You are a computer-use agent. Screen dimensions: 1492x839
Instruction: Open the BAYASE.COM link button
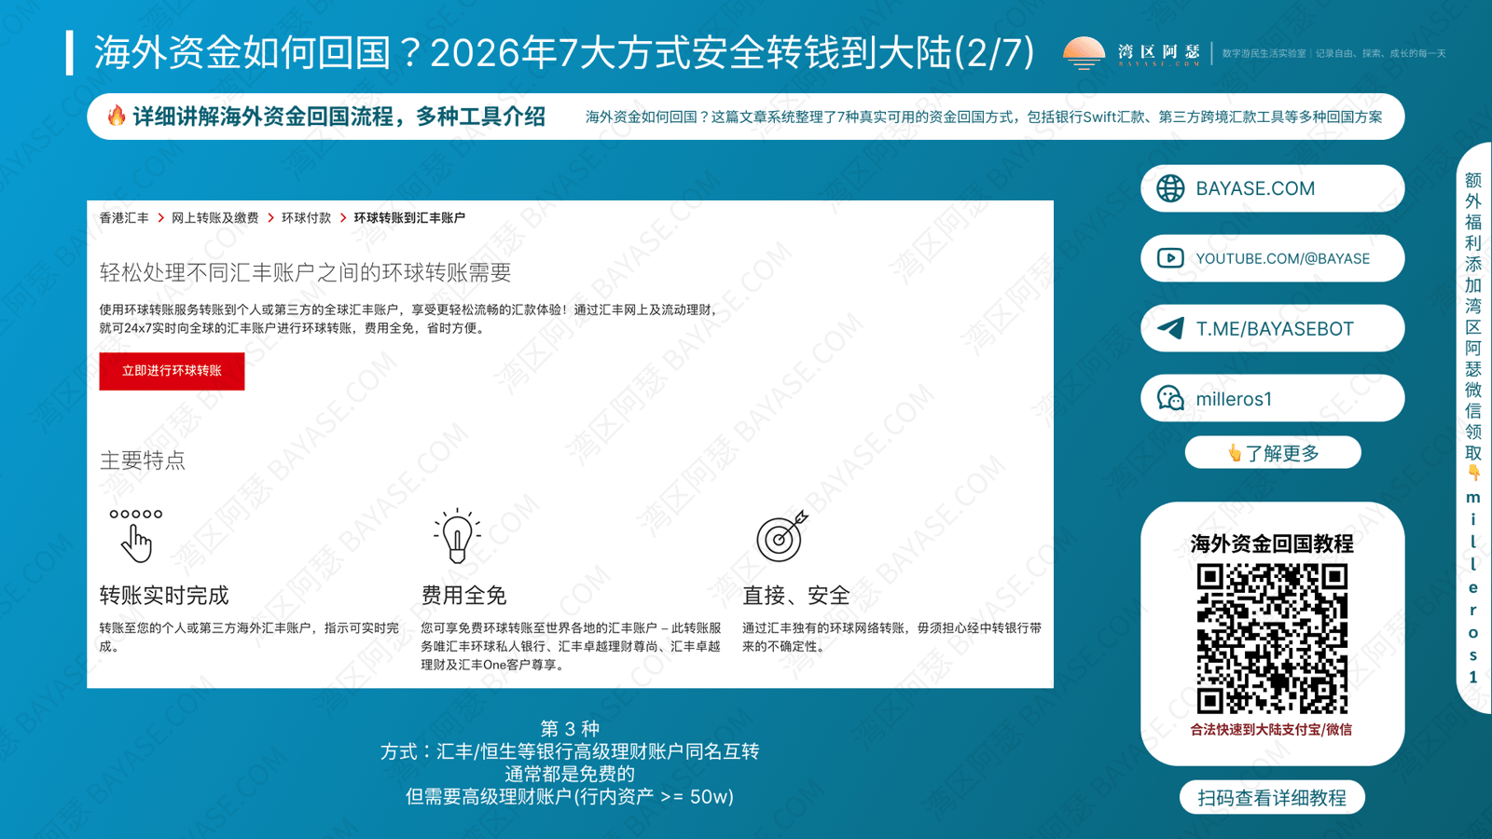pyautogui.click(x=1272, y=188)
